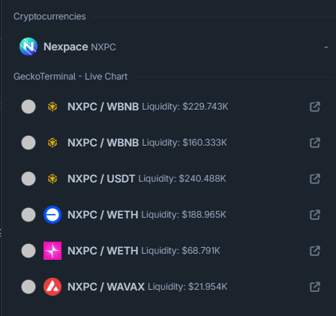Select radio button for NXPC / WETH $68.791K
The width and height of the screenshot is (336, 316).
pos(28,251)
